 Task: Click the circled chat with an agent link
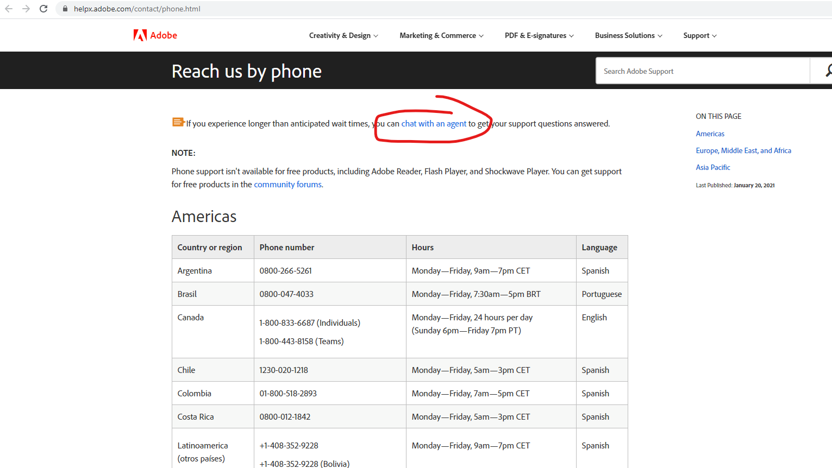(x=434, y=123)
